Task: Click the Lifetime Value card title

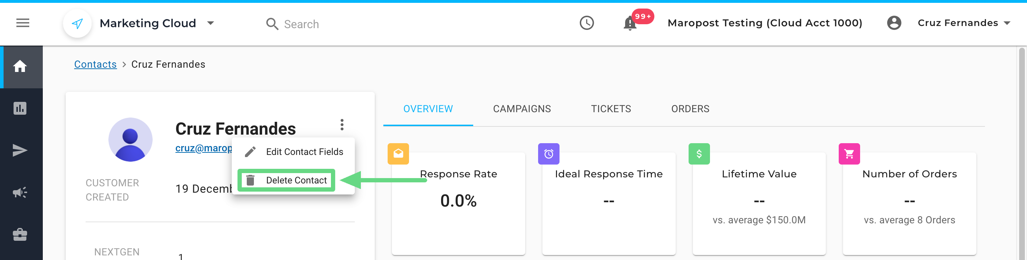Action: 759,174
